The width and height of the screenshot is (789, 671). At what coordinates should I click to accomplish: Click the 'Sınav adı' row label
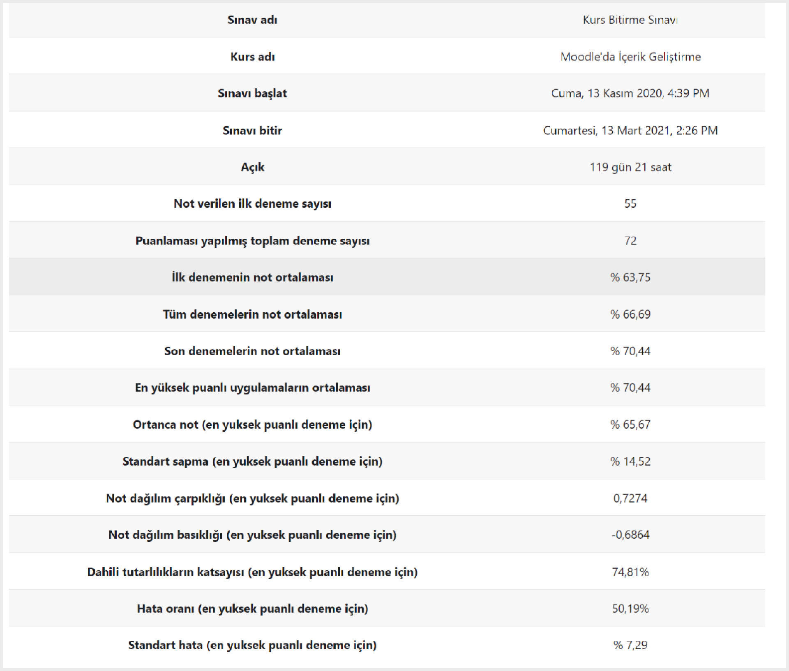click(x=252, y=20)
